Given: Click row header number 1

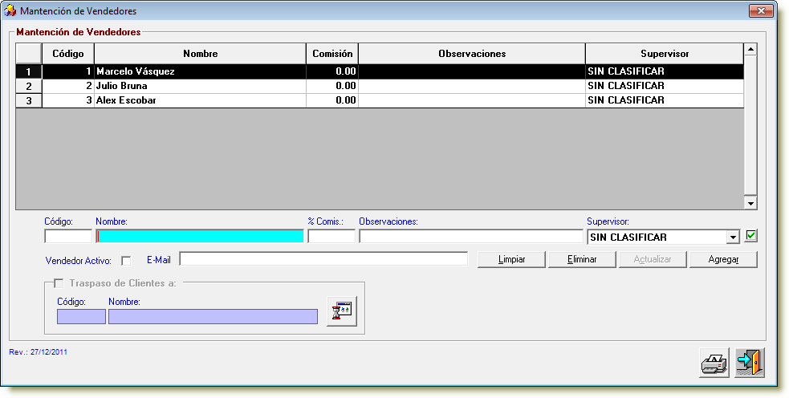Looking at the screenshot, I should pyautogui.click(x=29, y=71).
